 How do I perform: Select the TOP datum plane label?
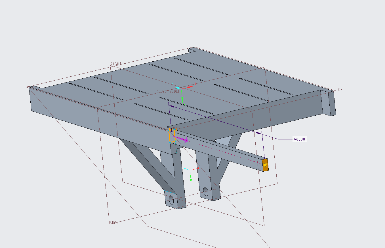click(x=339, y=89)
